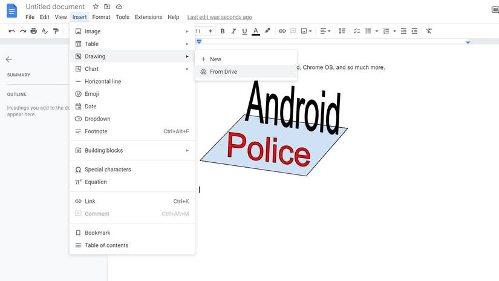Add a Bookmark
Screen dimensions: 499x281
132,233
